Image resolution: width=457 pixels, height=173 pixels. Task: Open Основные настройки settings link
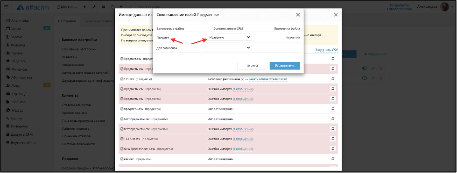pyautogui.click(x=79, y=49)
